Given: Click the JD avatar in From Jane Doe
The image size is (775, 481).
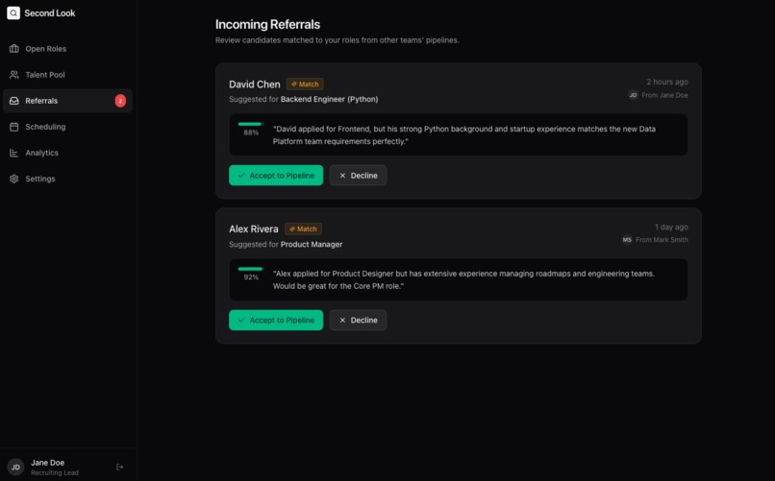Looking at the screenshot, I should tap(633, 95).
